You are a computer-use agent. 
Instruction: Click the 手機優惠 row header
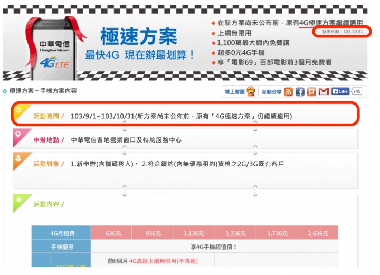point(61,246)
